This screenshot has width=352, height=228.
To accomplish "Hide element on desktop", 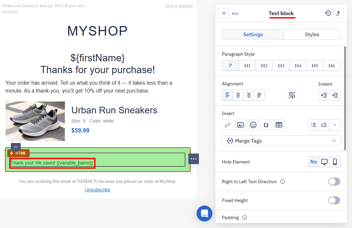I will tap(324, 161).
